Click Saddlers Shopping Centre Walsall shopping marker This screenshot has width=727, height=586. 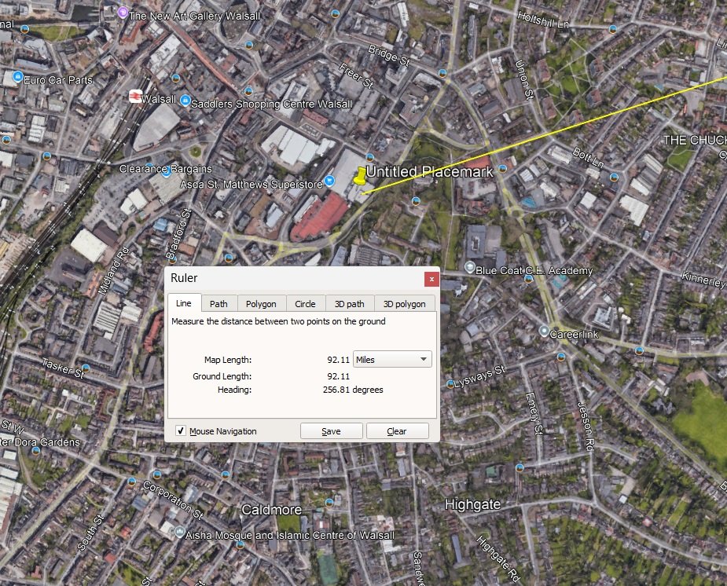pyautogui.click(x=185, y=100)
